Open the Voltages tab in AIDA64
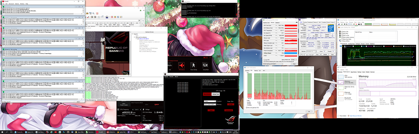Viewport: 419px width, 134px height. 358,44
